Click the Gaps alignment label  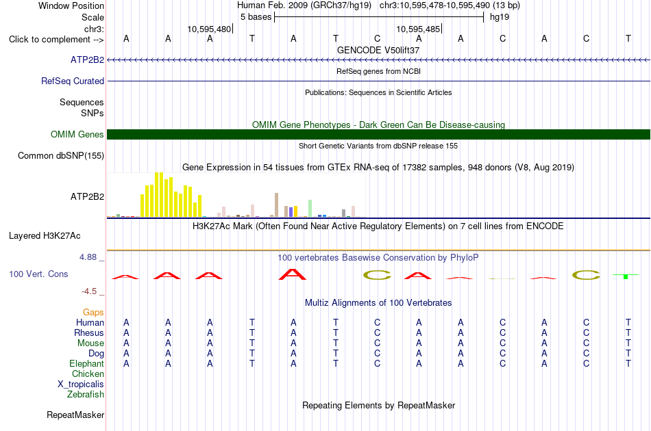coord(93,312)
